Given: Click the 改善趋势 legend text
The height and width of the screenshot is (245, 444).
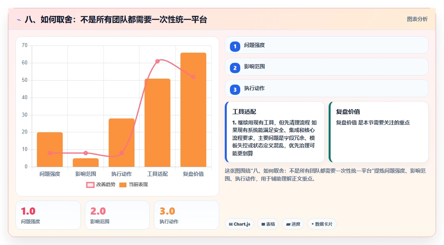Looking at the screenshot, I should [105, 185].
